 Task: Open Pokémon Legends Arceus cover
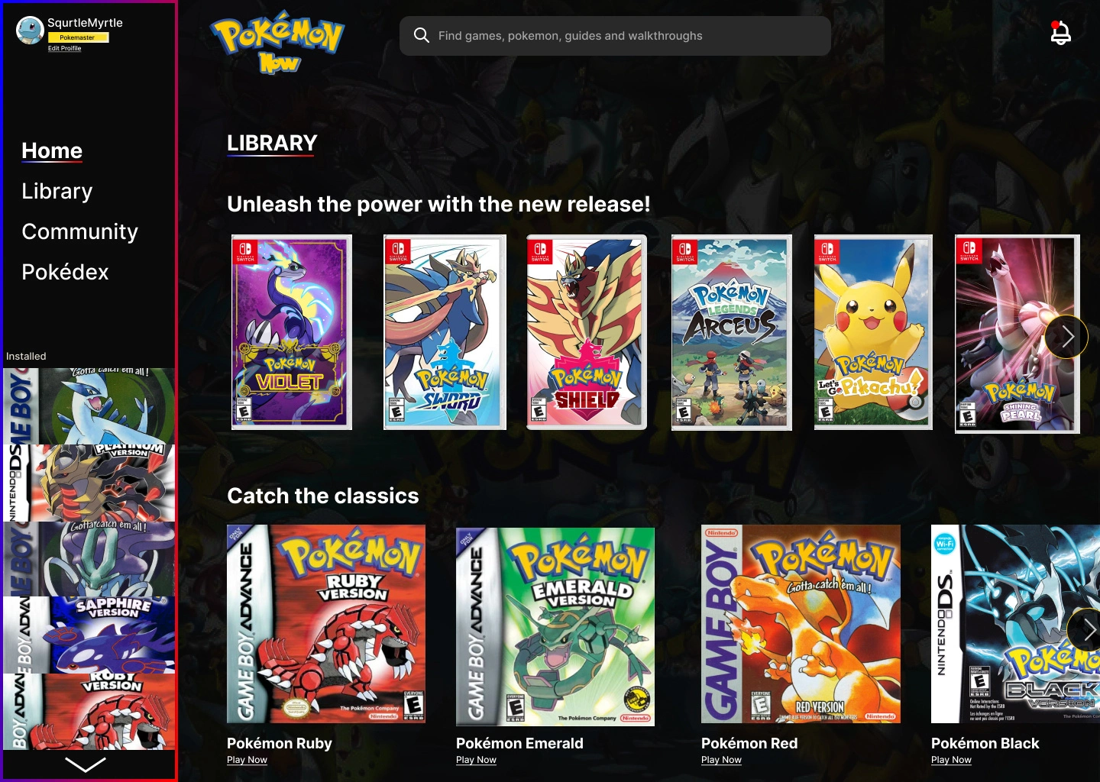click(732, 332)
